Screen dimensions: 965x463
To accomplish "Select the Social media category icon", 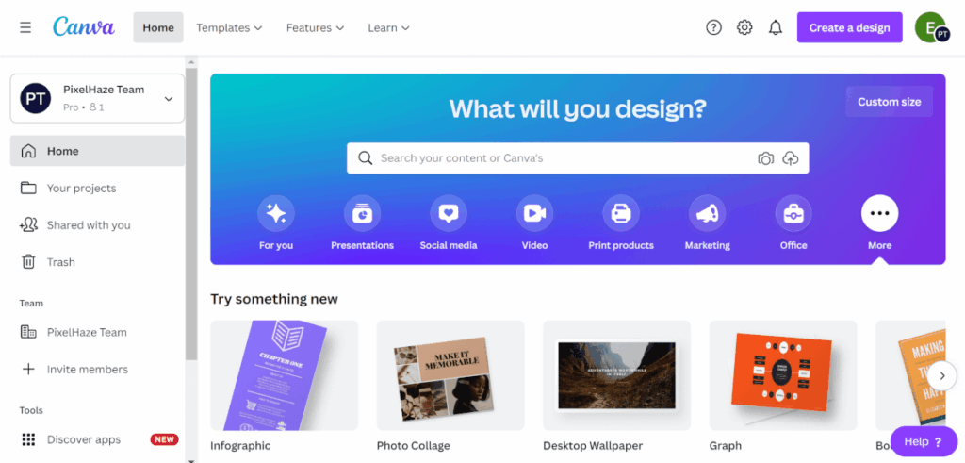I will [448, 213].
